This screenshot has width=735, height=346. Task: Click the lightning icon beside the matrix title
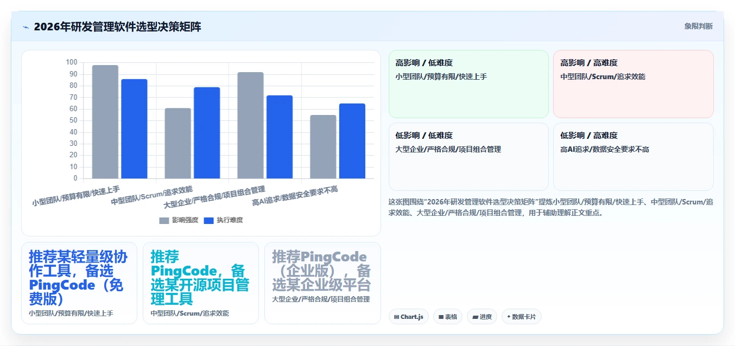tap(26, 27)
